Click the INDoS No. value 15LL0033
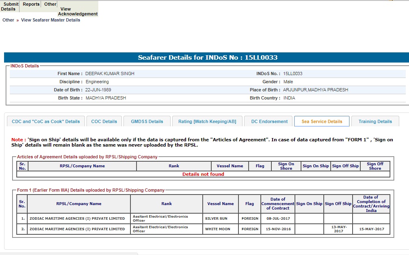Screen dimensions: 409x255 click(292, 74)
